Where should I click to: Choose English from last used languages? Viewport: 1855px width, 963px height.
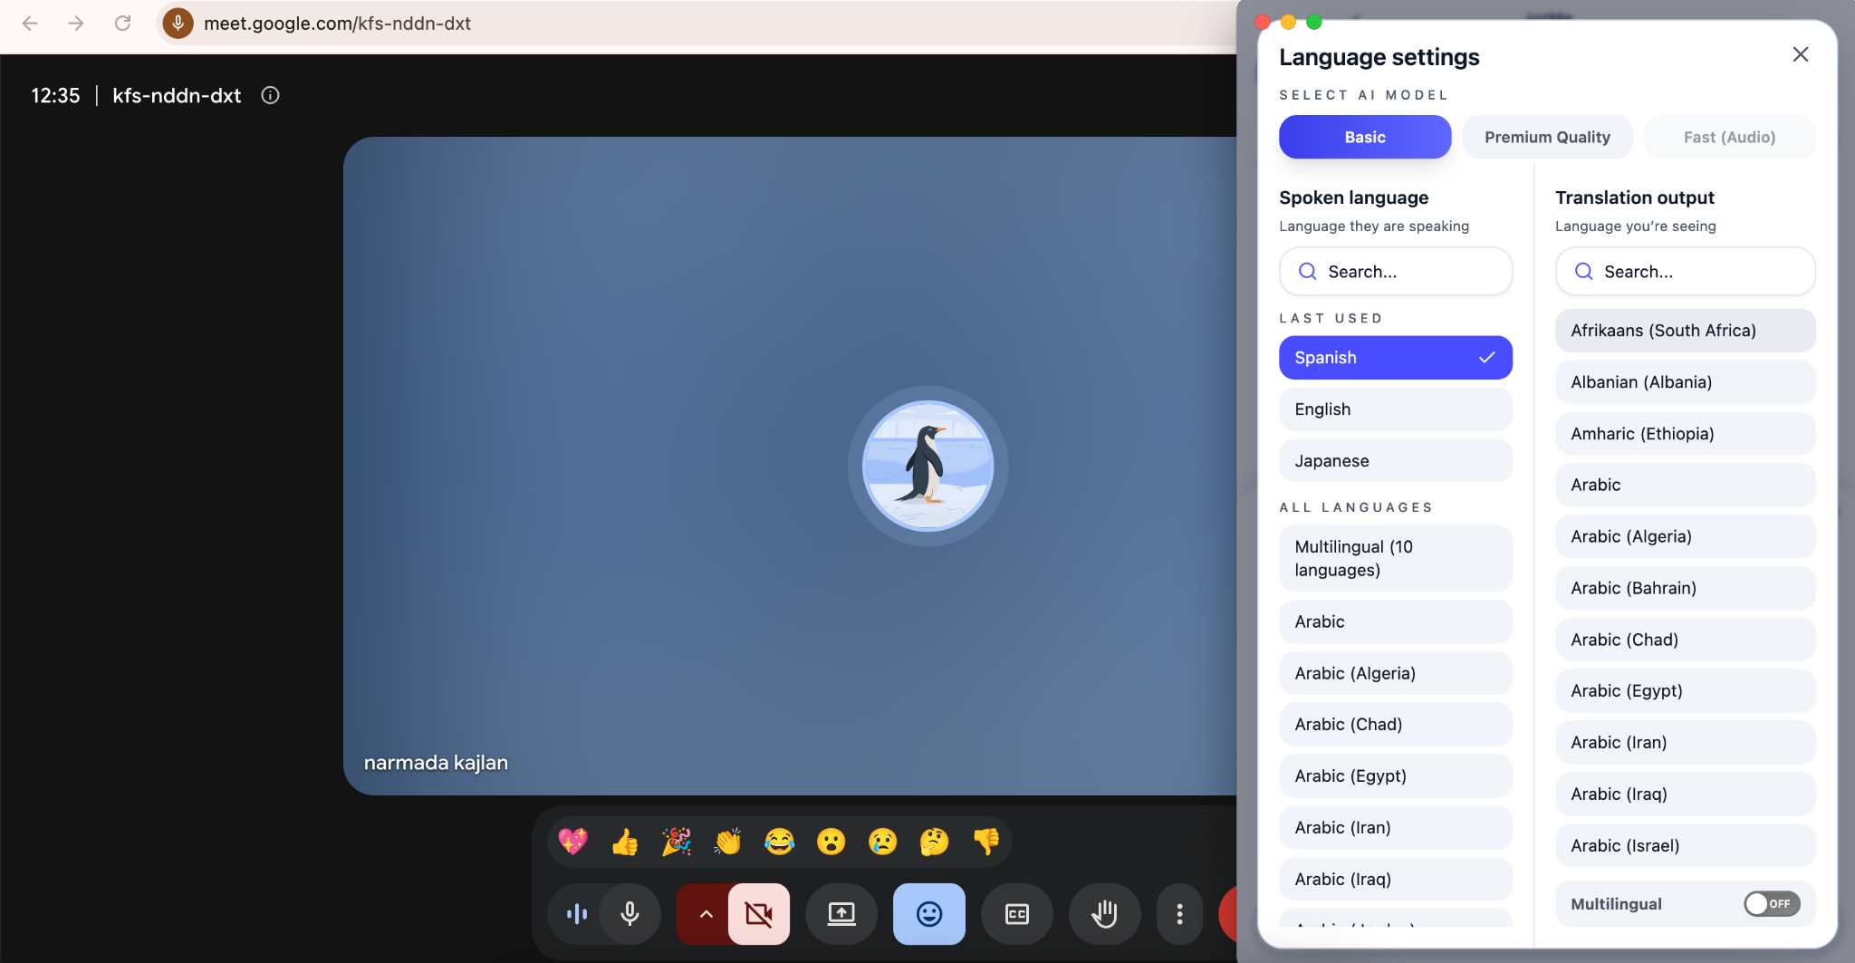1396,409
